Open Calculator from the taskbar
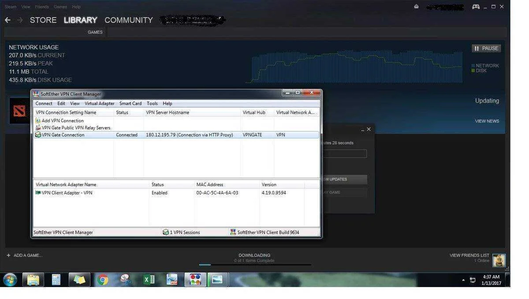 (x=56, y=280)
